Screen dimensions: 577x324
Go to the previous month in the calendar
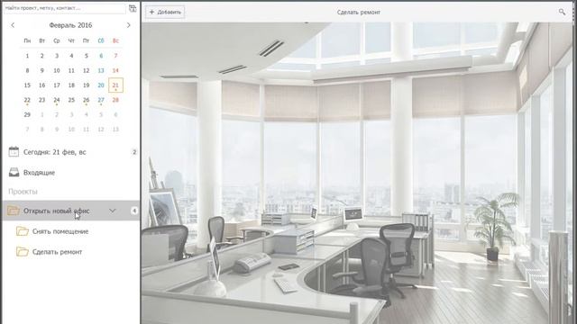coord(13,25)
